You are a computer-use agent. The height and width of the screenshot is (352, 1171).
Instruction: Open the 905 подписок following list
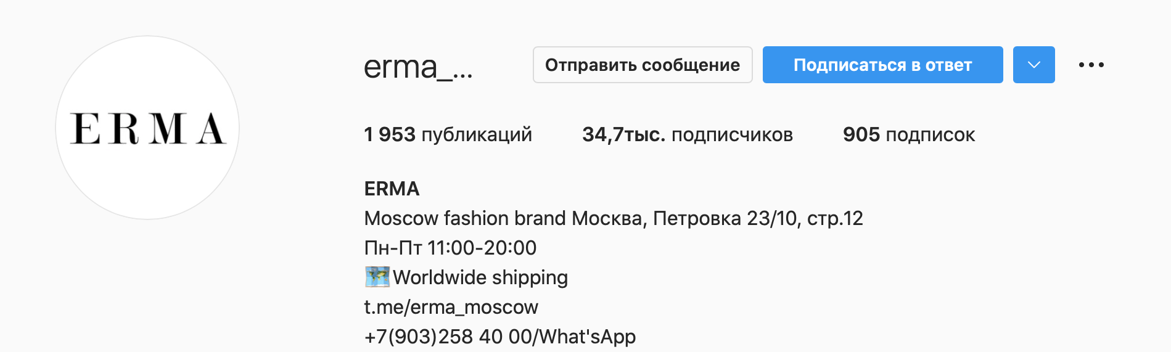tap(908, 134)
